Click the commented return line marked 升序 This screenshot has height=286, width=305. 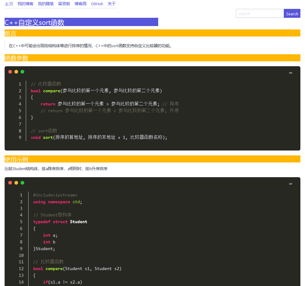[110, 111]
